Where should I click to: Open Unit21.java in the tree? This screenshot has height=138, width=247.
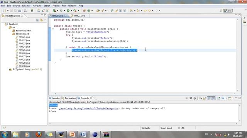click(24, 37)
